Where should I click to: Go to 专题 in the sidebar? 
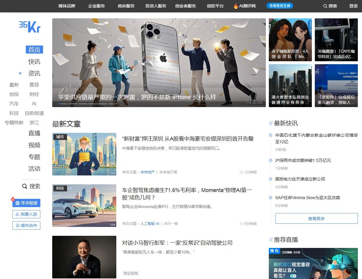34,157
